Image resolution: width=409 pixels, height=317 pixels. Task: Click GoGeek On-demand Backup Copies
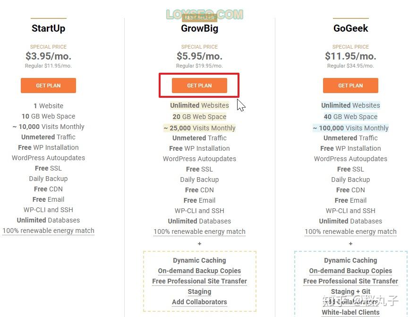(350, 271)
